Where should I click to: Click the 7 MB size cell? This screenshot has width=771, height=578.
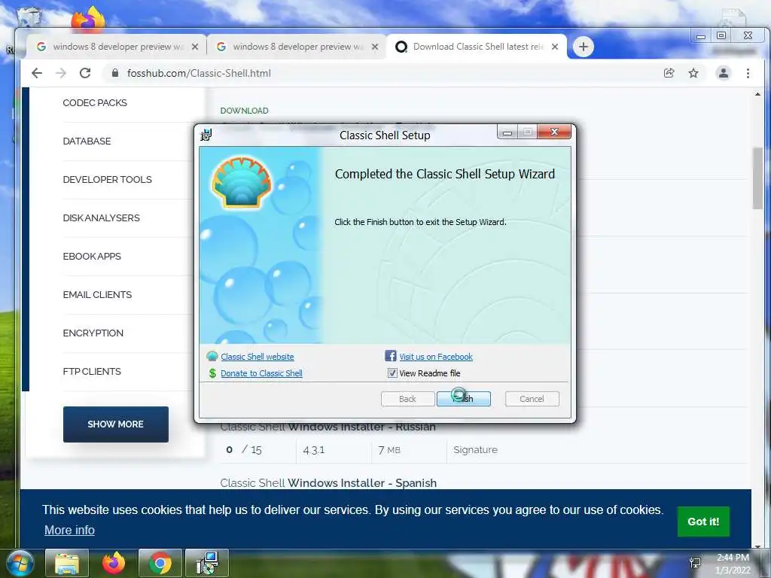pyautogui.click(x=389, y=450)
